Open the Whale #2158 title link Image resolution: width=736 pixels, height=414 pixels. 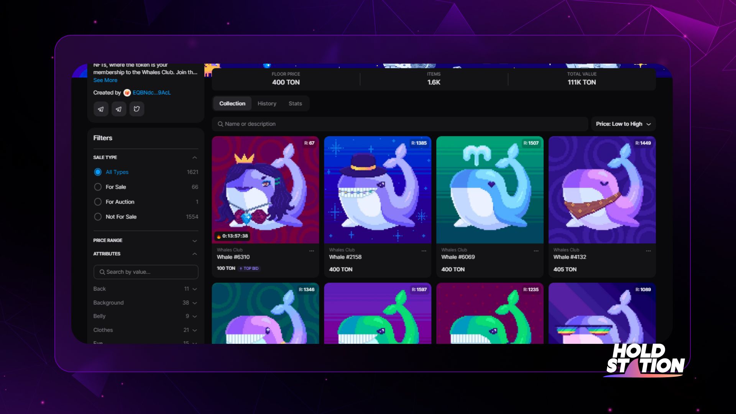click(x=345, y=257)
